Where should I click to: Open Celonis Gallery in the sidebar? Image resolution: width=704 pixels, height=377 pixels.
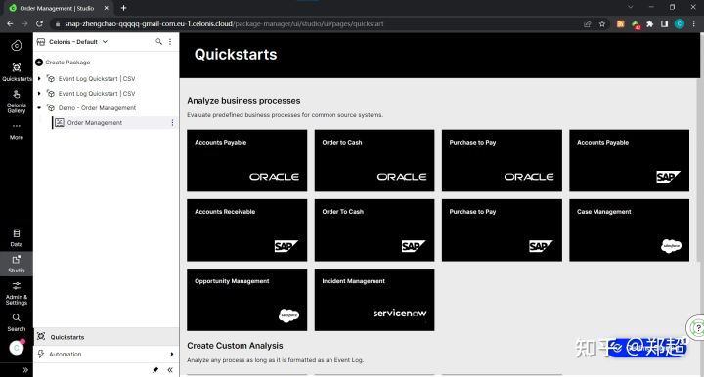(17, 102)
